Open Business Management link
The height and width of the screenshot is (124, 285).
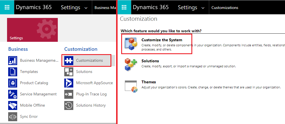click(x=39, y=60)
